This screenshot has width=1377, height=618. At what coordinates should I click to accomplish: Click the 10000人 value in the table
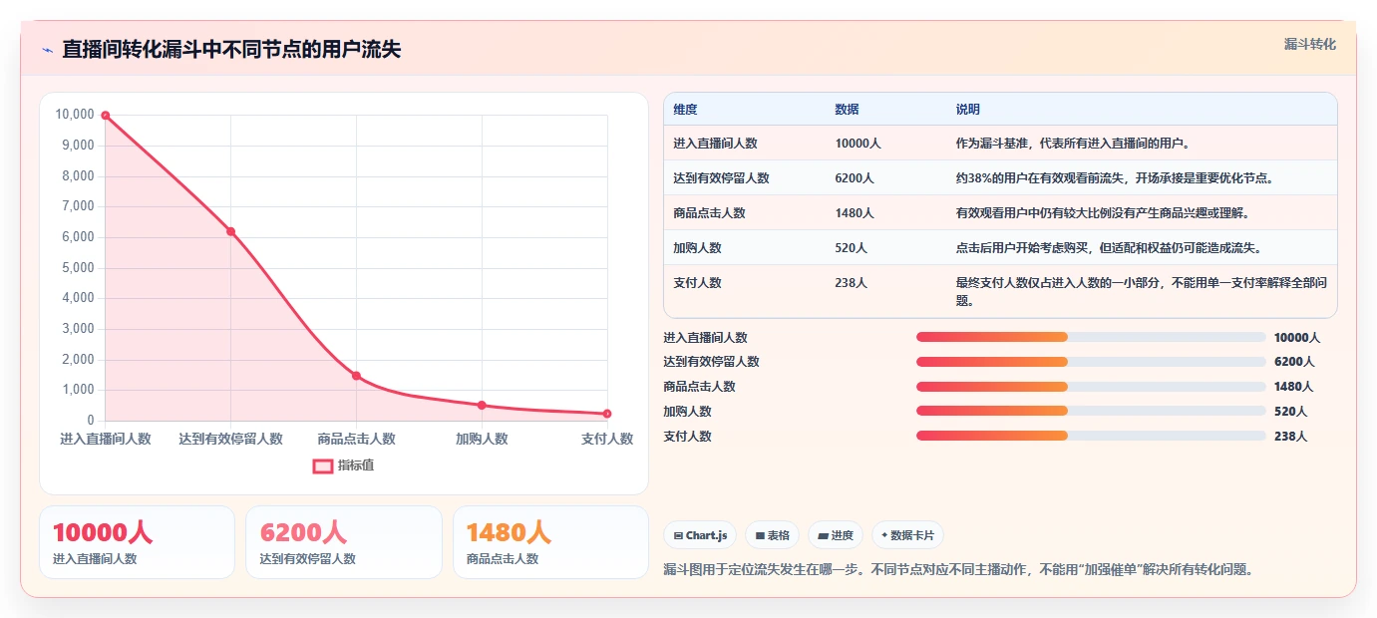point(858,144)
